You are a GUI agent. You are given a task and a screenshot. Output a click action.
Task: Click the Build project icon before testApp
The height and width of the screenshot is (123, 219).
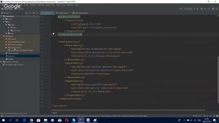coord(181,9)
